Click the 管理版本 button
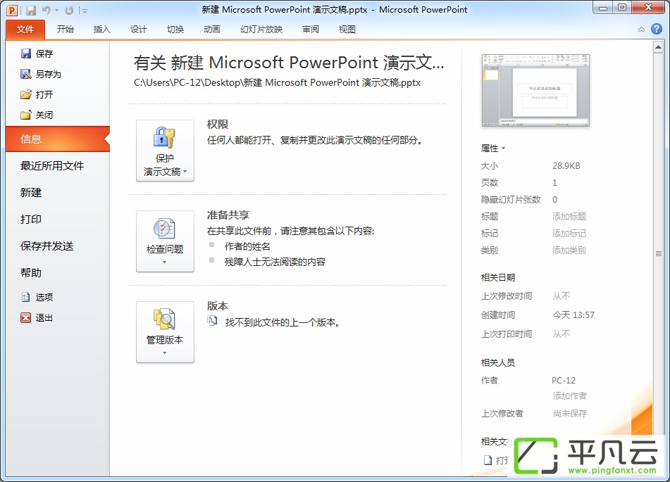This screenshot has height=482, width=670. click(165, 332)
